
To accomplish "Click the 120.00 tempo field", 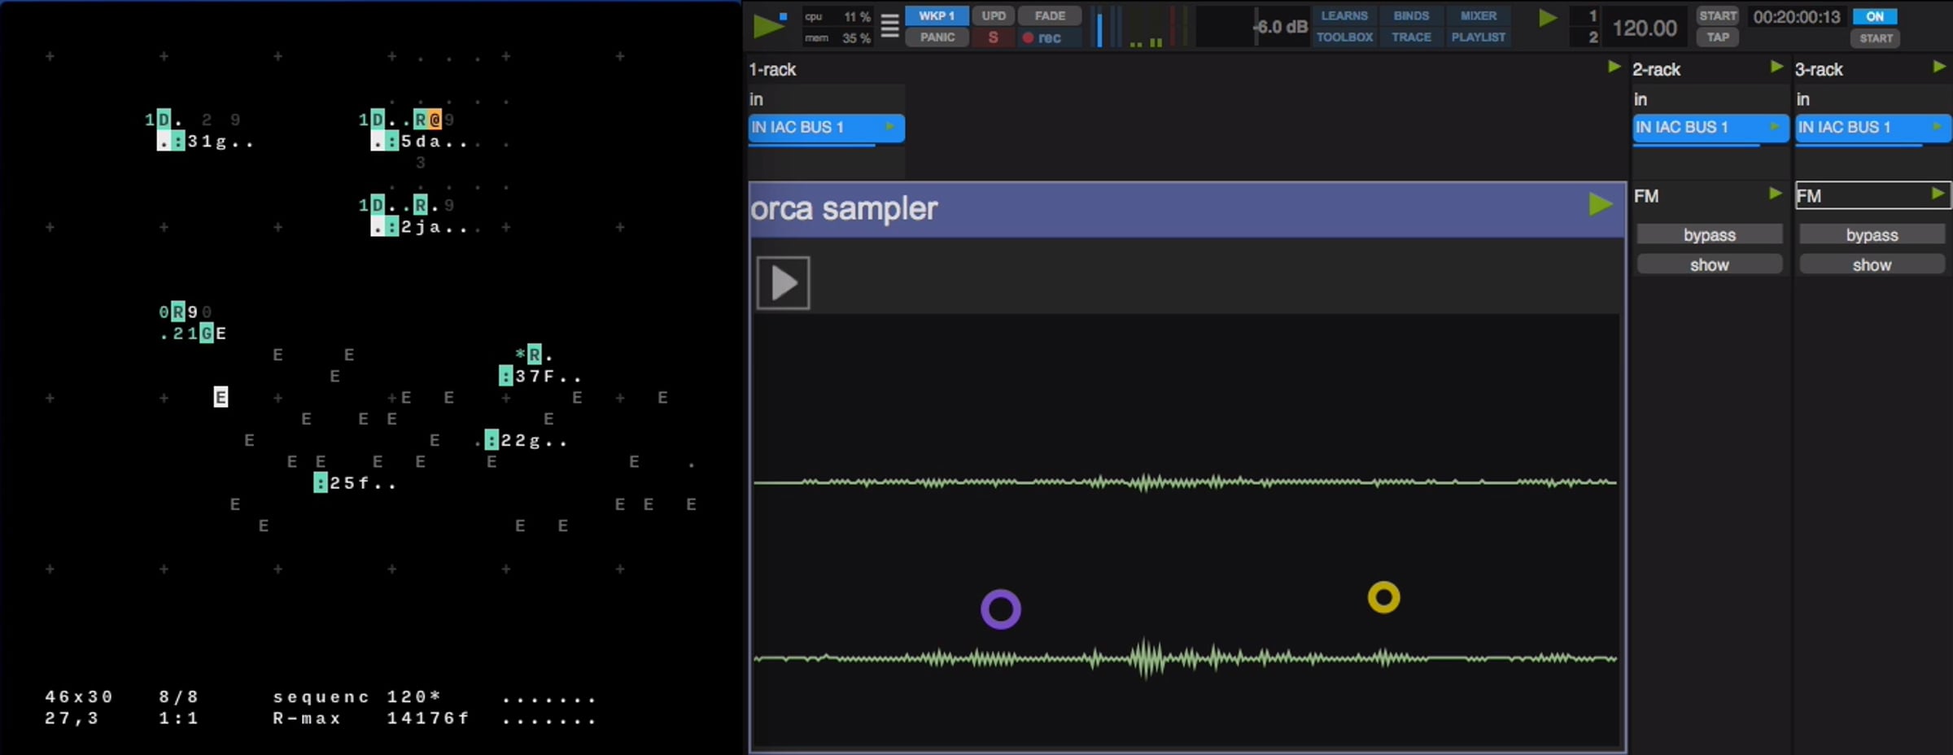I will [x=1645, y=28].
